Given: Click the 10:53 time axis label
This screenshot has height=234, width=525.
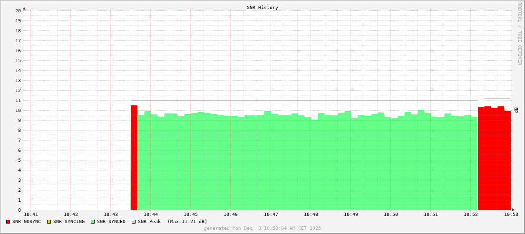Looking at the screenshot, I should point(511,215).
